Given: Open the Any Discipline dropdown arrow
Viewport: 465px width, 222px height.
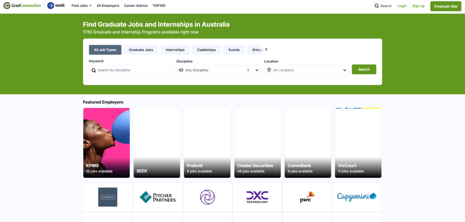Looking at the screenshot, I should pos(257,70).
